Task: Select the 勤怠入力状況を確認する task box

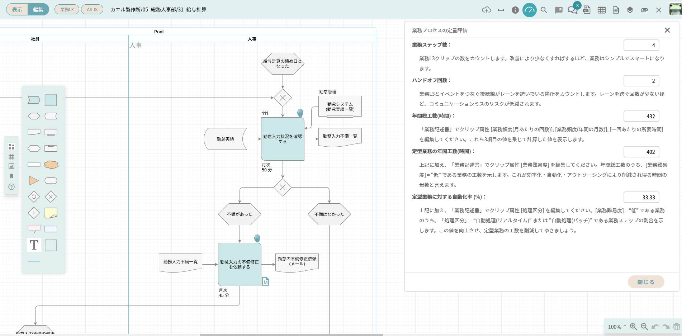Action: (x=283, y=139)
